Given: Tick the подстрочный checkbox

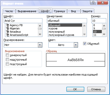Looking at the screenshot, I should pyautogui.click(x=7, y=64).
